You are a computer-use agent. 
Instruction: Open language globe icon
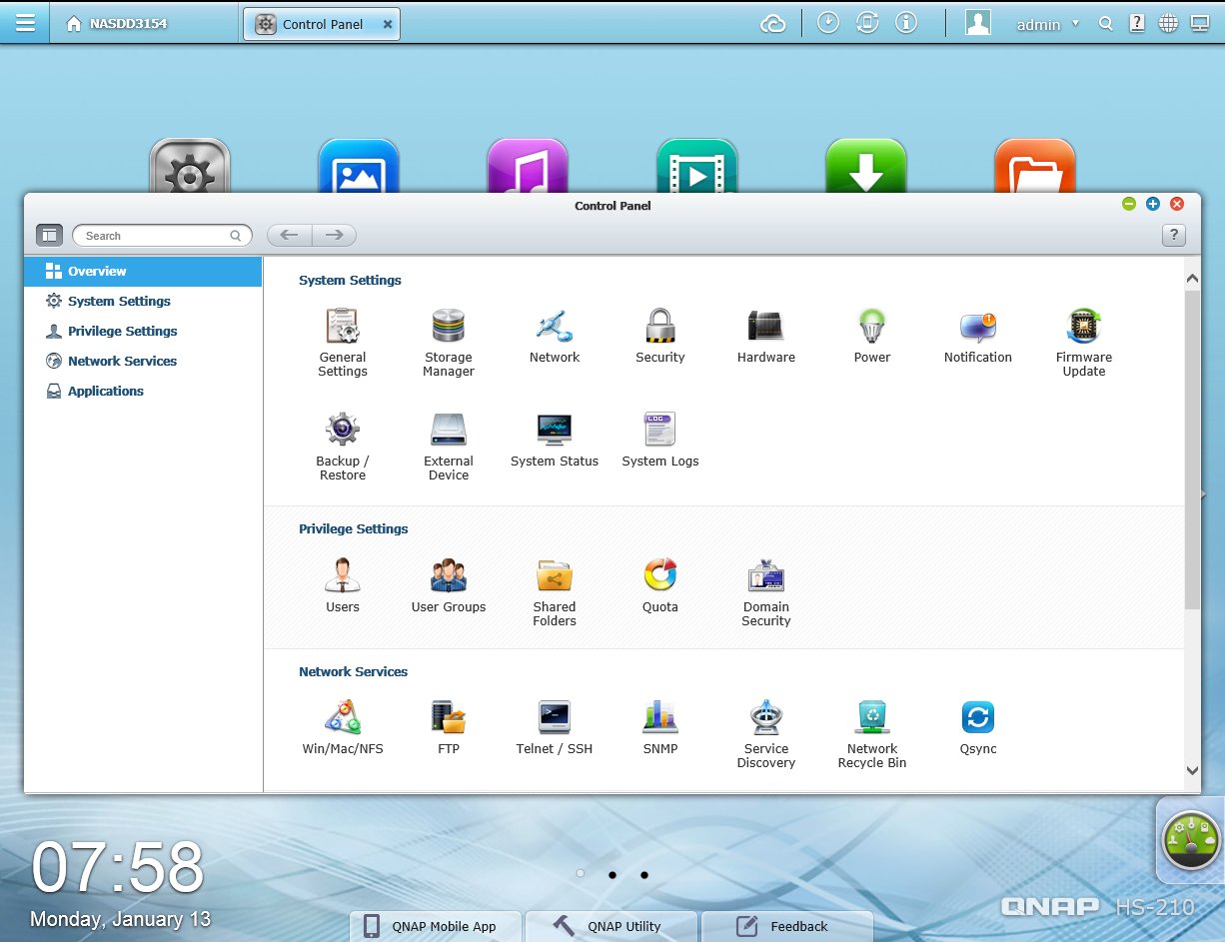pos(1168,24)
